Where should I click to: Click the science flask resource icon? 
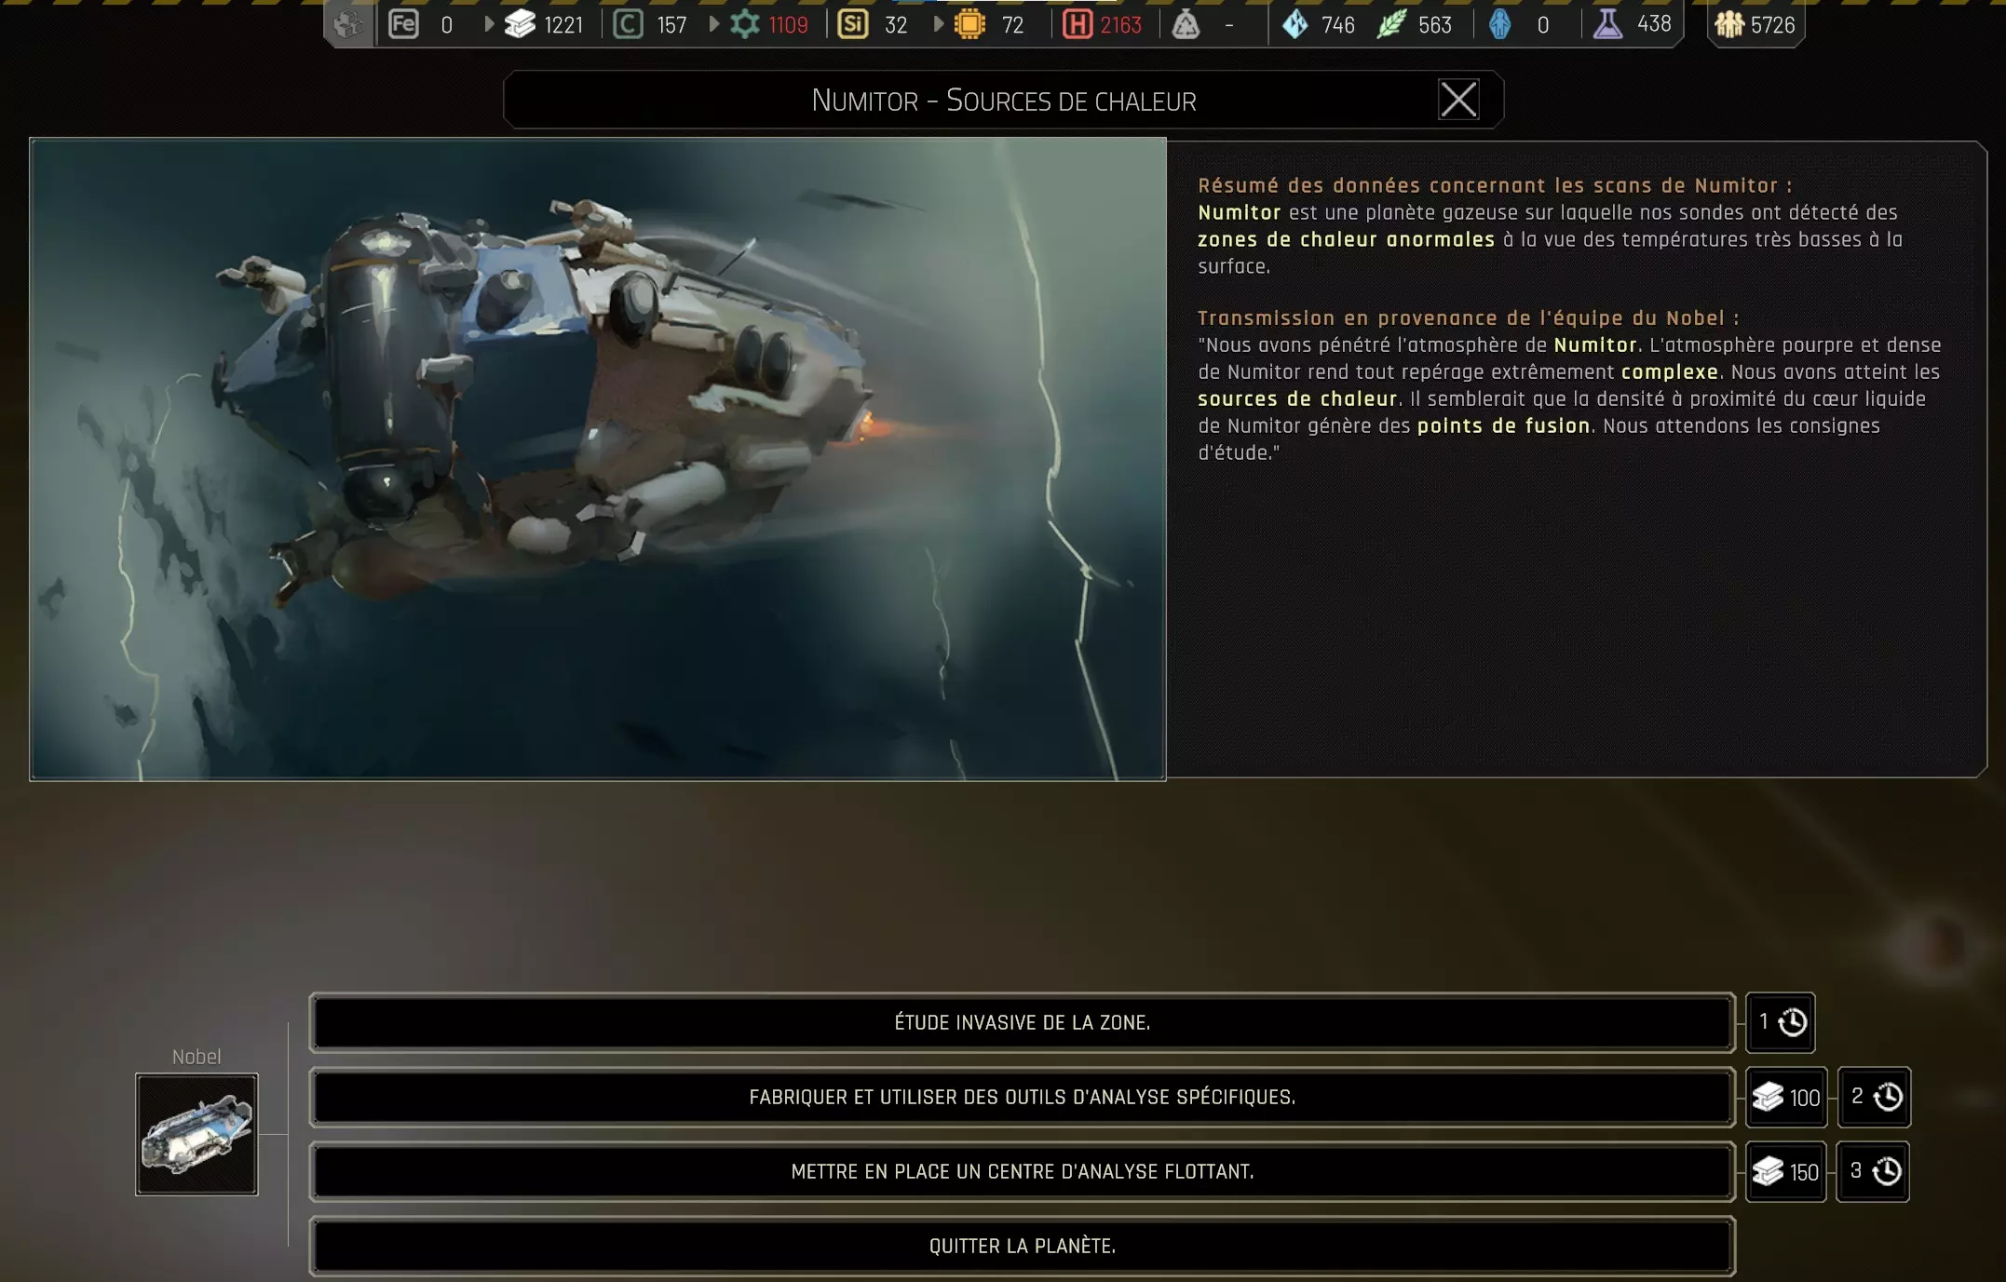[x=1607, y=24]
